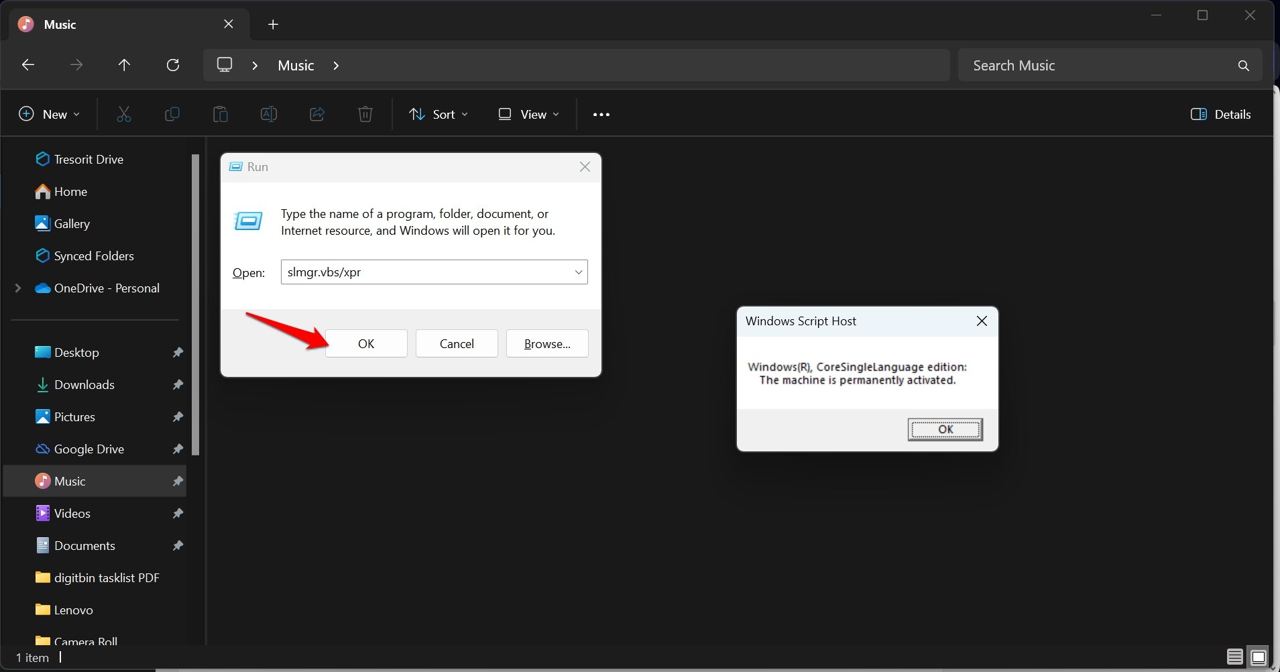This screenshot has width=1280, height=672.
Task: Click the navigation pane scrollbar
Action: (195, 305)
